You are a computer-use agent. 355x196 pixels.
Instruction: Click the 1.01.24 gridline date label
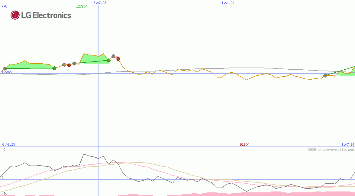click(x=227, y=2)
